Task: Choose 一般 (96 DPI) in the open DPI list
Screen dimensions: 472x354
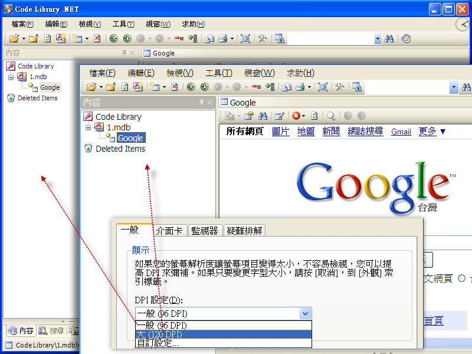Action: click(x=224, y=326)
